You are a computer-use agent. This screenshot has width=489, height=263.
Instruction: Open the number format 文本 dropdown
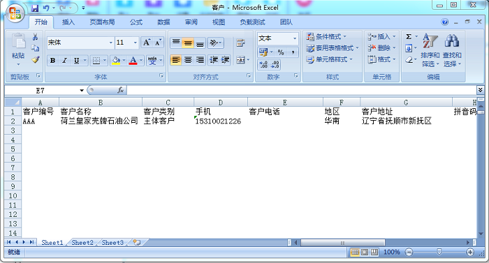coord(295,38)
